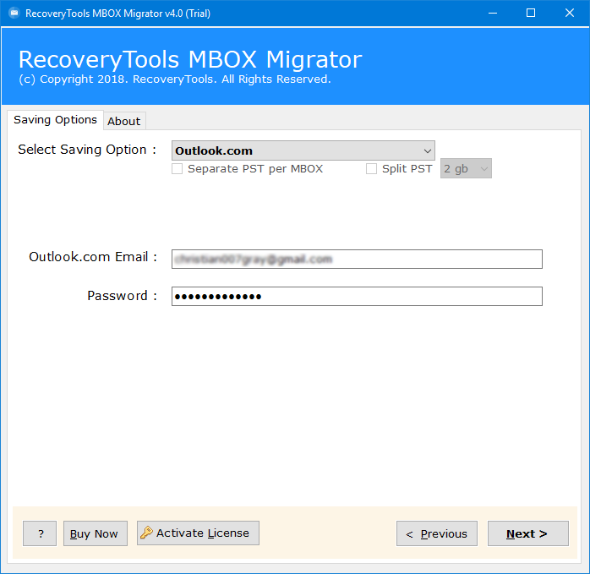Viewport: 590px width, 574px height.
Task: Click the key icon on Activate License
Action: click(146, 533)
